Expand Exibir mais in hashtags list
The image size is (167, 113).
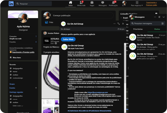[18, 106]
